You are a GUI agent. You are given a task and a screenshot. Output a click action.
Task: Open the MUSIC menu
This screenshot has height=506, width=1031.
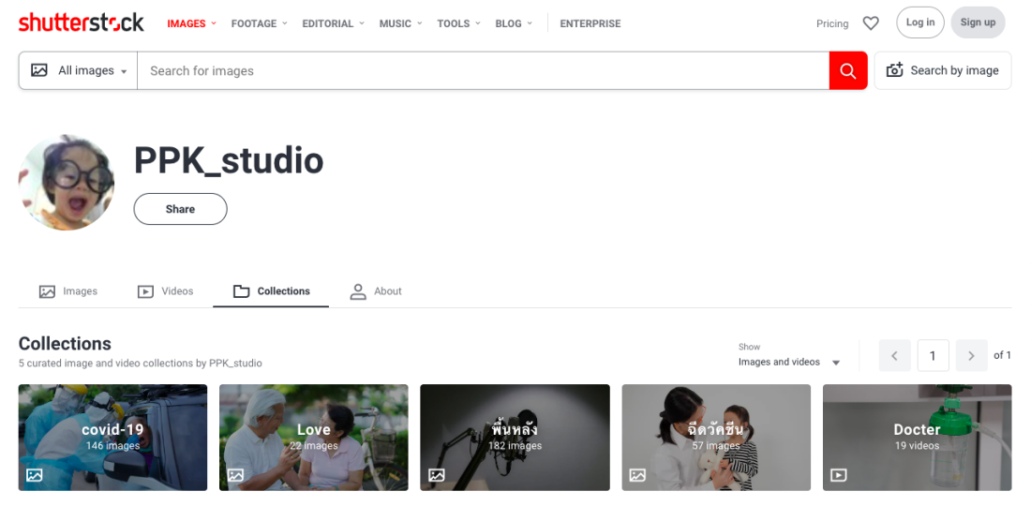point(400,23)
